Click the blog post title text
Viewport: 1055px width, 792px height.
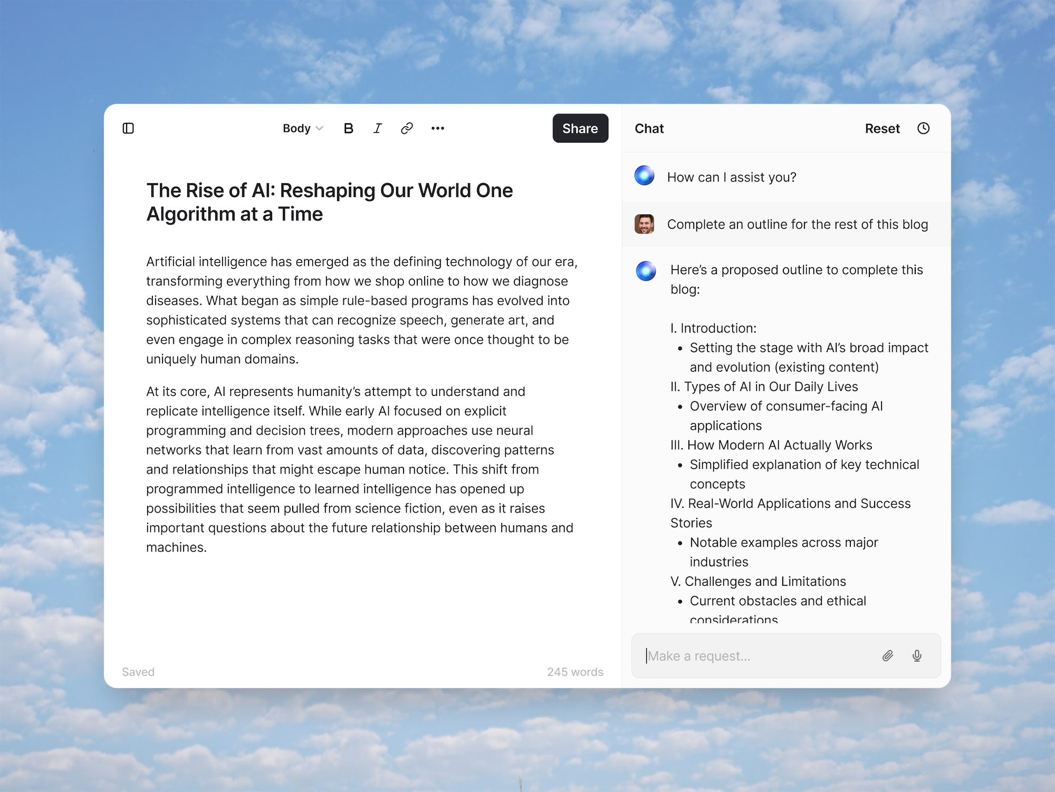coord(329,202)
